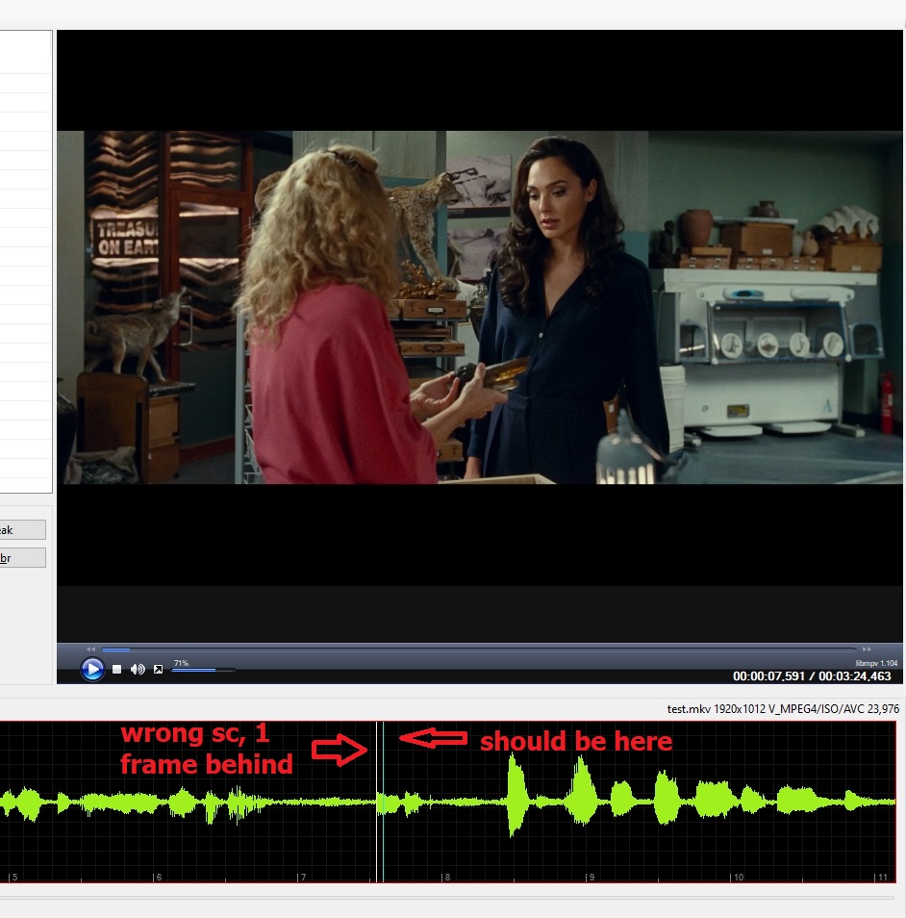The width and height of the screenshot is (906, 918).
Task: Click the partially visible 'eak' button
Action: click(23, 530)
